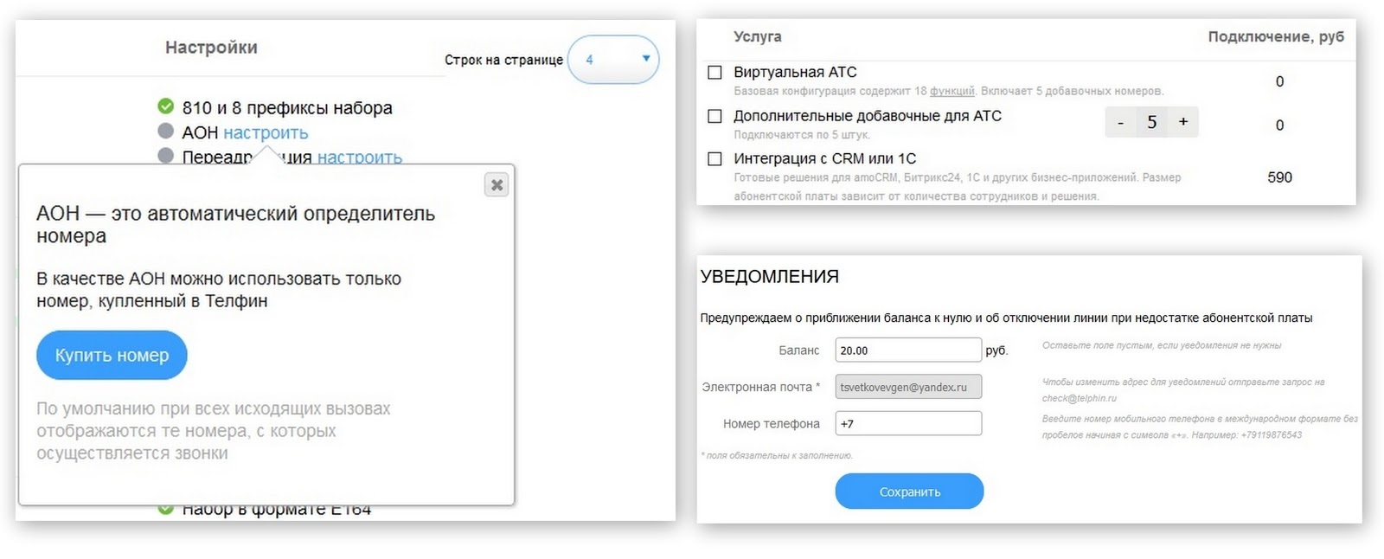Click the green check icon beside «810 и 8 префиксы набора»
The image size is (1384, 559).
click(164, 108)
